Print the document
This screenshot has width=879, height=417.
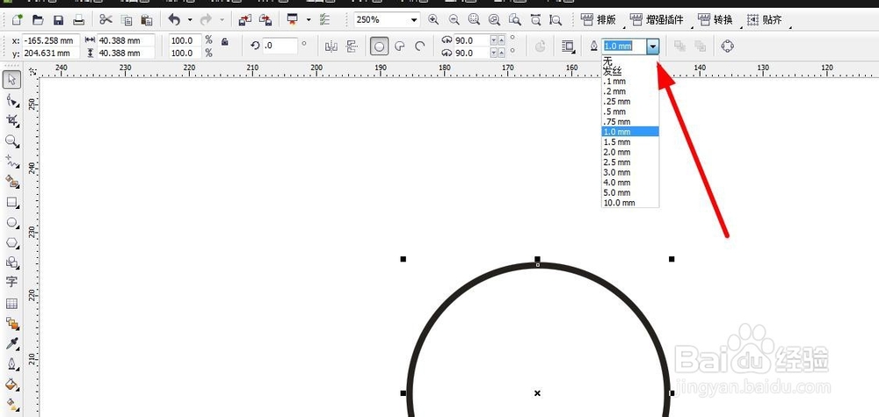tap(78, 20)
